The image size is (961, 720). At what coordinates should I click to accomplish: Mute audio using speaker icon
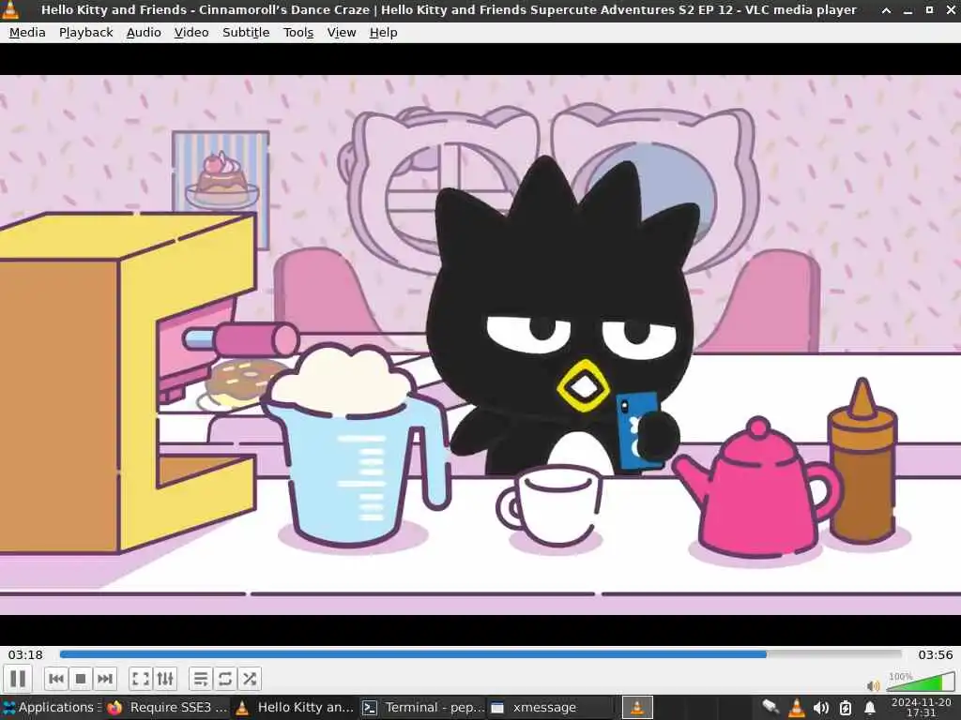tap(874, 685)
